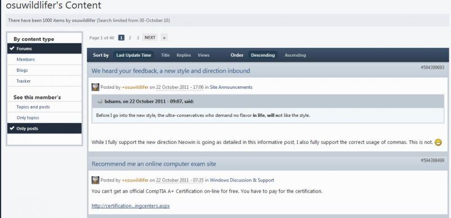451x218 pixels.
Task: Click the 22 October 2011 - 07:35 timestamp
Action: click(x=180, y=180)
